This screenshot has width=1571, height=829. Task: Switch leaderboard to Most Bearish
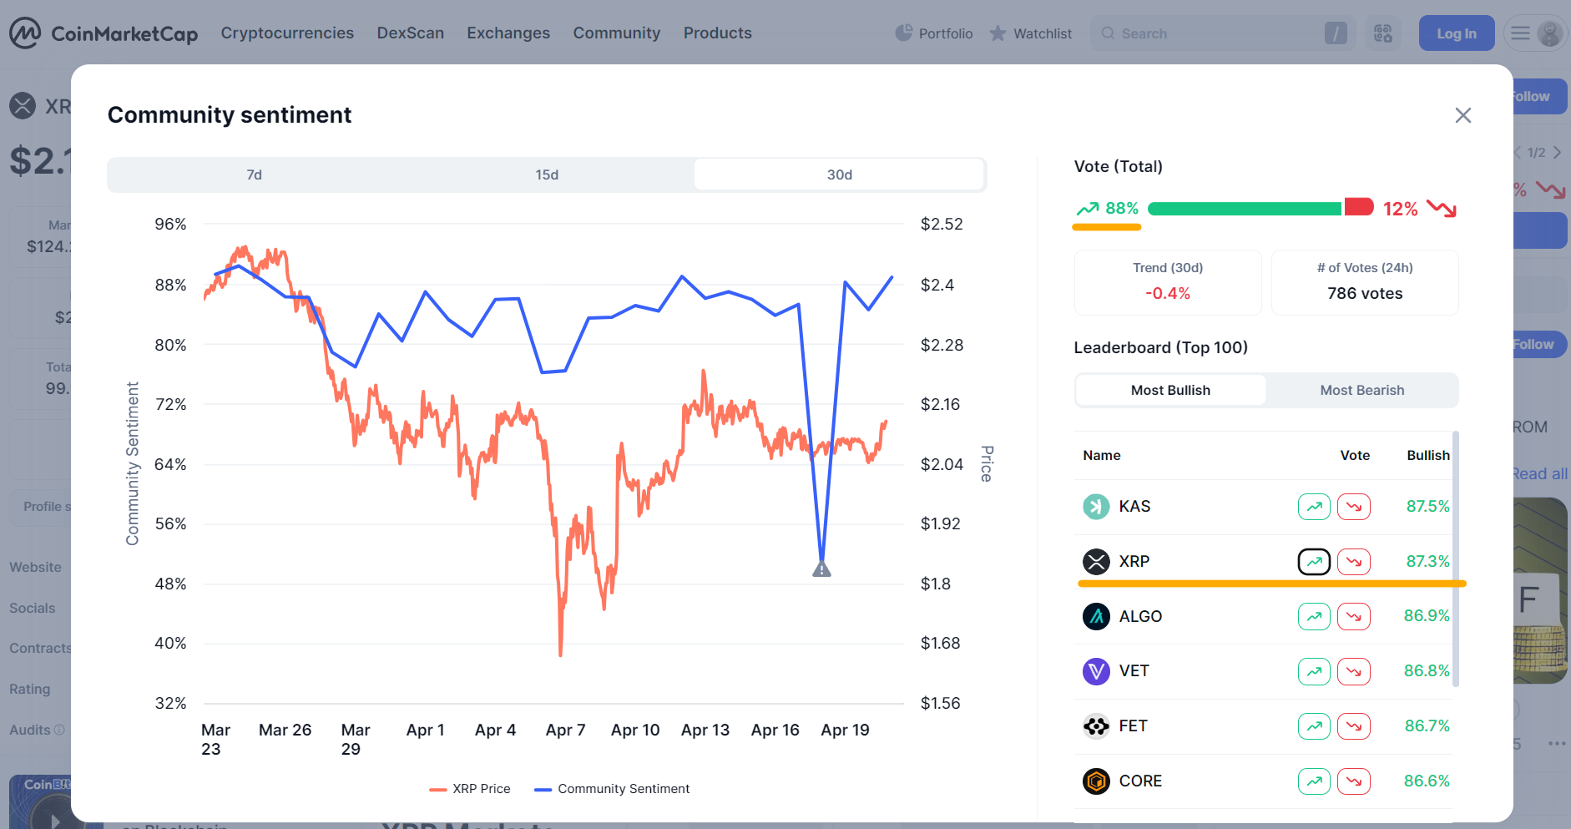1362,390
